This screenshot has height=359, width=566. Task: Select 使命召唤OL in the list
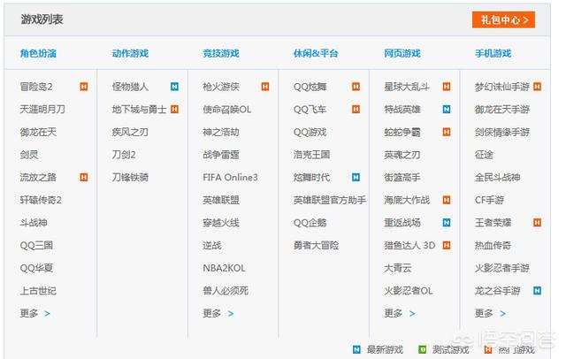point(226,109)
